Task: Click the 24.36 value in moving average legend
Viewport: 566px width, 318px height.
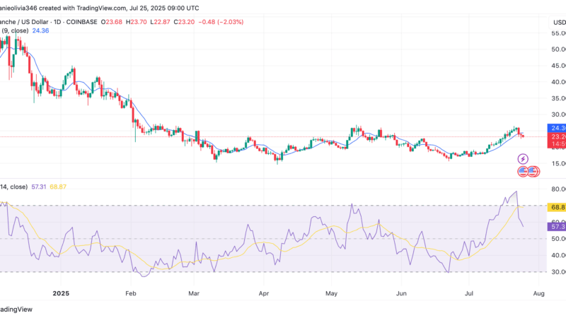Action: click(40, 30)
